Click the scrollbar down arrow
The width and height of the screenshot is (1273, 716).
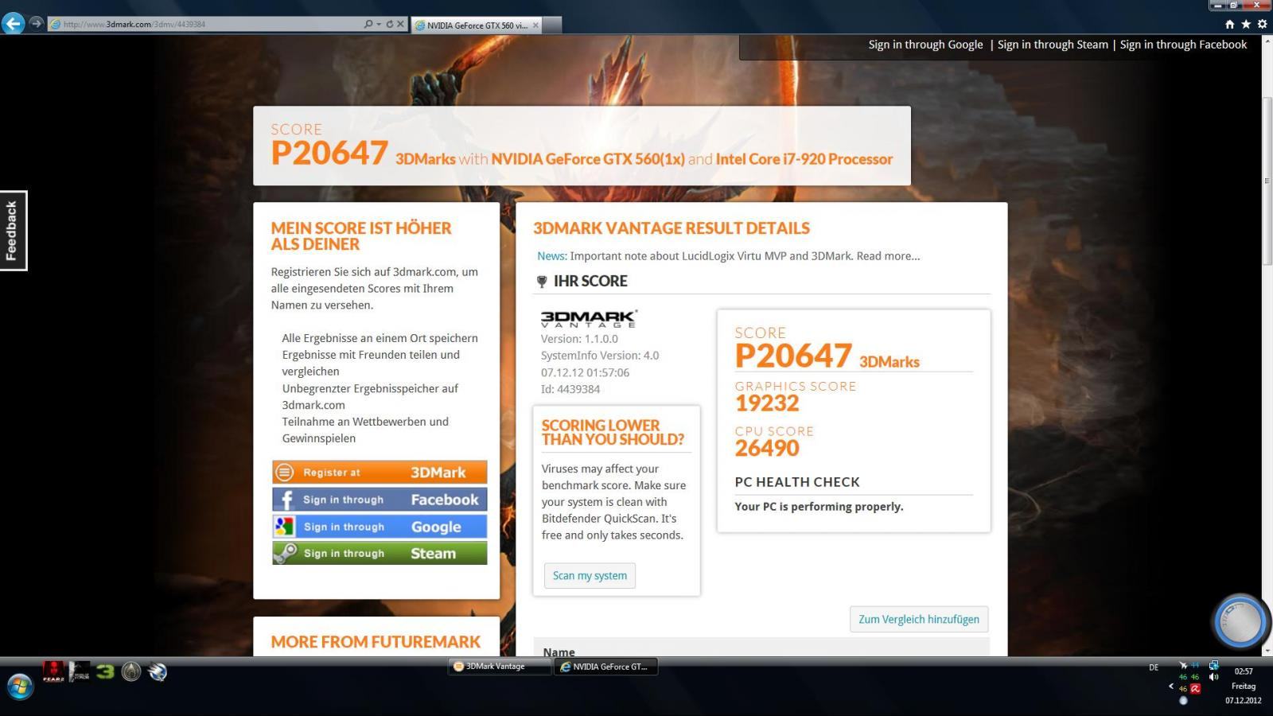[1267, 651]
